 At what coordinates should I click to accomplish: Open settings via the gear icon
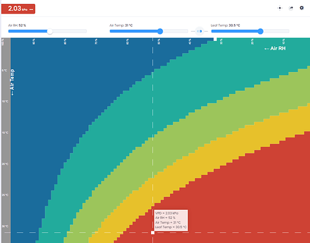[302, 8]
